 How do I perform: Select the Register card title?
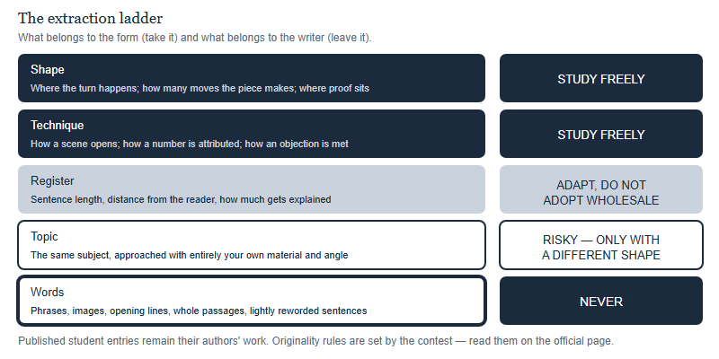(x=52, y=181)
